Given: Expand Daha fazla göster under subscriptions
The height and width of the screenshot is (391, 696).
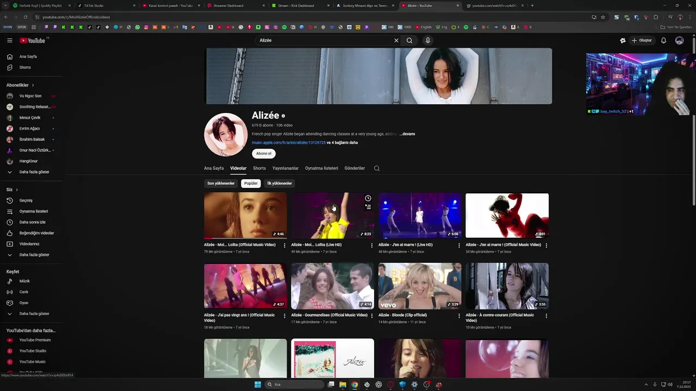Looking at the screenshot, I should tap(34, 172).
